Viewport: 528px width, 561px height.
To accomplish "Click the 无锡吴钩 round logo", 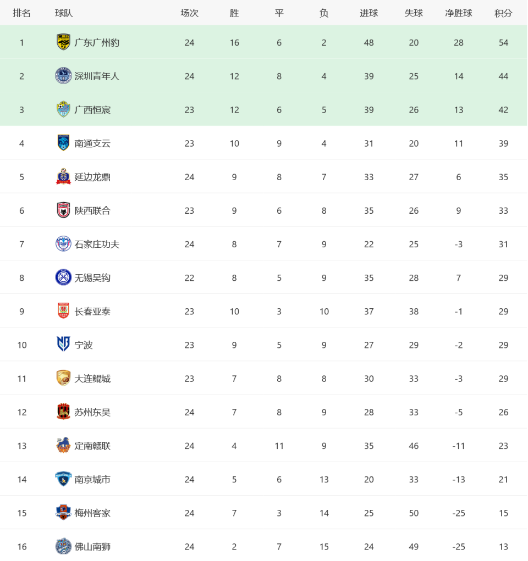I will coord(63,277).
